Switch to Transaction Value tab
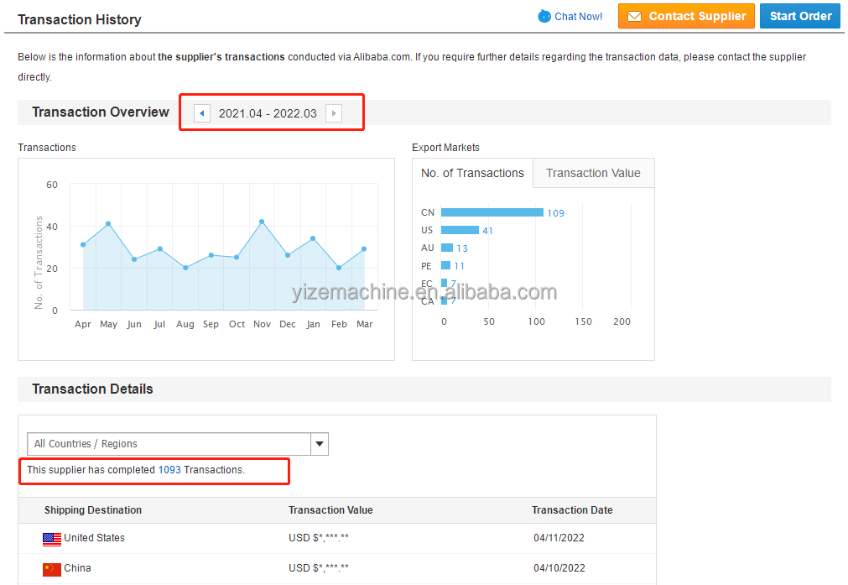Viewport: 848px width, 585px height. coord(593,174)
